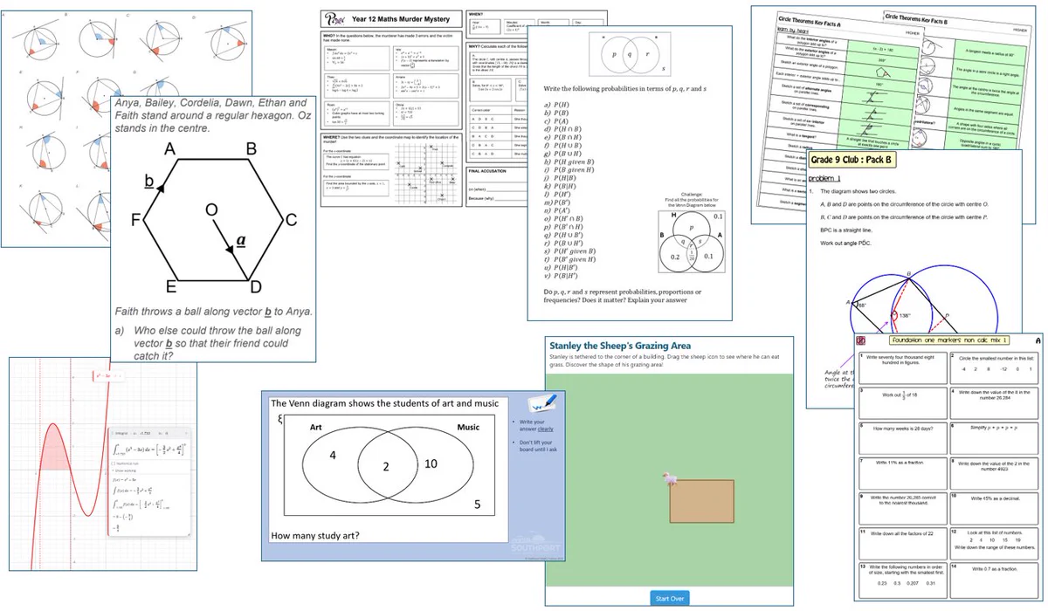Screen dimensions: 1048x611
Task: Click the 'Music' label in the Venn diagram
Action: tap(467, 428)
